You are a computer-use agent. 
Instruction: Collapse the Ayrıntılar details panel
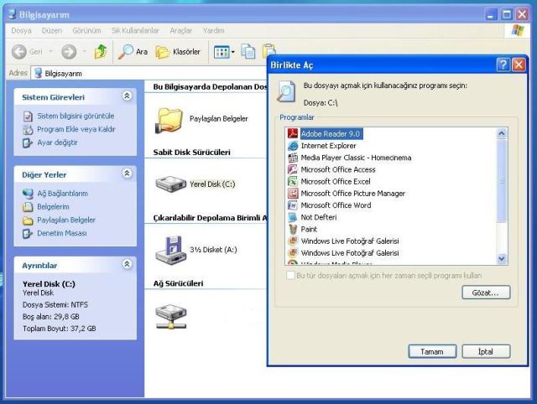pos(127,264)
